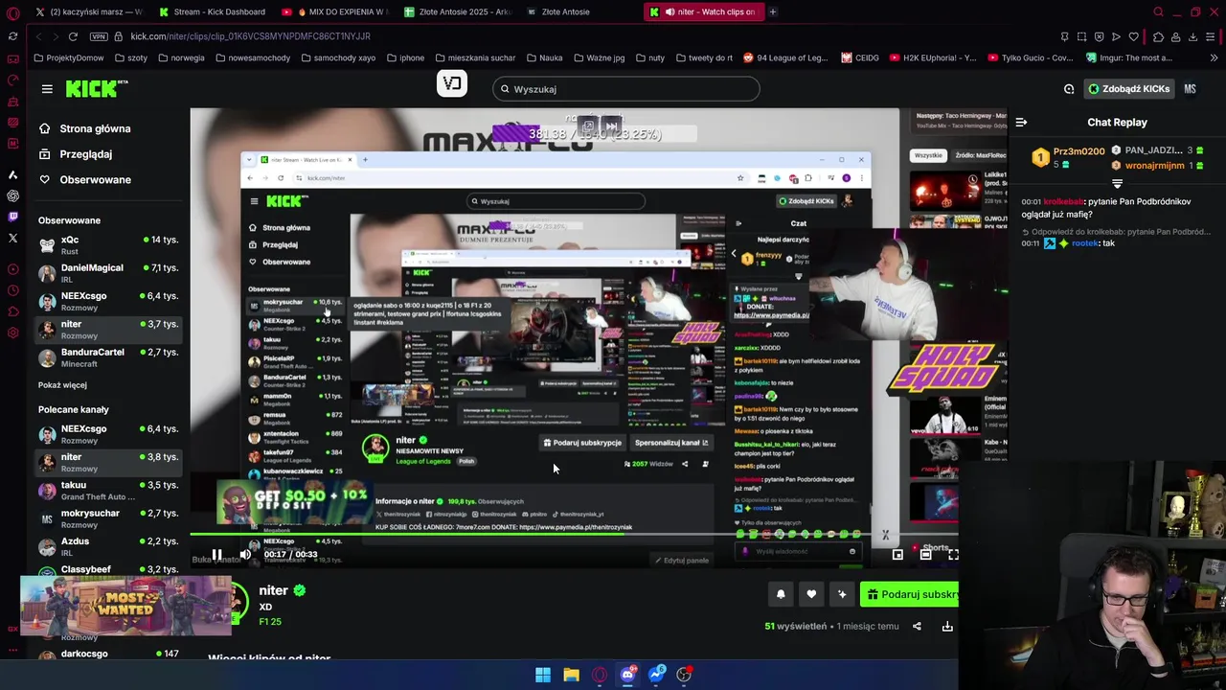Mute the clip volume
The width and height of the screenshot is (1226, 690).
click(x=245, y=555)
